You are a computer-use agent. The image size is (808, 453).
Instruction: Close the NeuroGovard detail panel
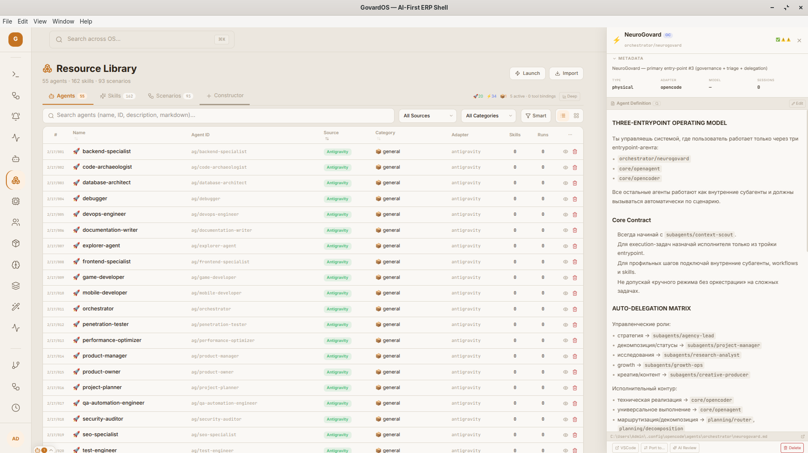pos(799,40)
